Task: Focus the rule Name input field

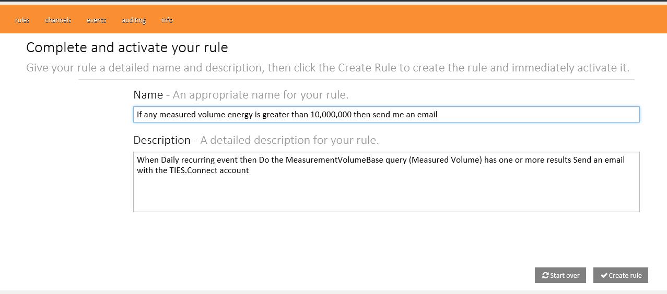Action: click(522, 115)
